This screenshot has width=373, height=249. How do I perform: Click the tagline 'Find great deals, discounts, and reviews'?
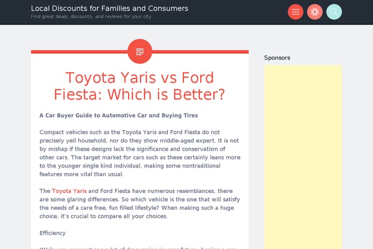click(91, 16)
